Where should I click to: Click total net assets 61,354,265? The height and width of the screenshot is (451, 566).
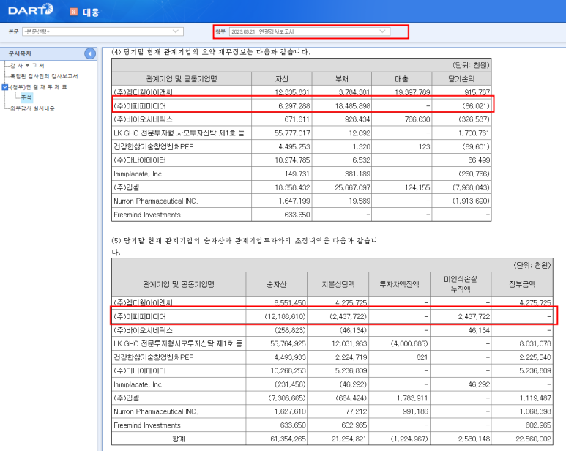tap(288, 439)
